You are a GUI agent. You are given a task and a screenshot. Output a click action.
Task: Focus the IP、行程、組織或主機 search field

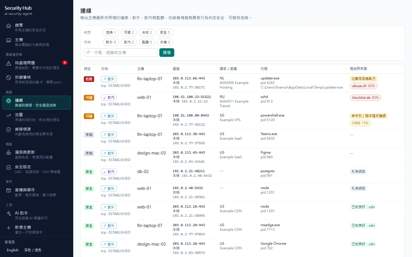(x=120, y=53)
